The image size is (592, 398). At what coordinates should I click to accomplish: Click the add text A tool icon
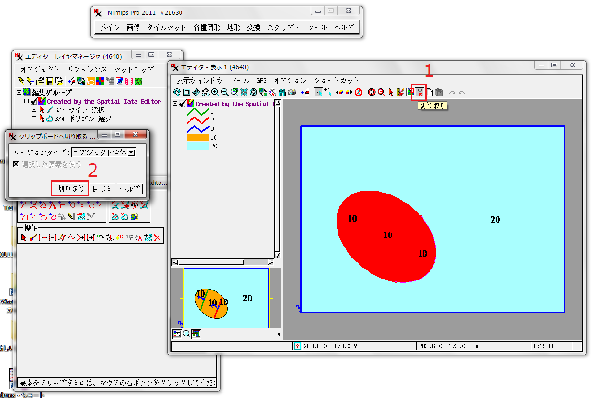[53, 205]
